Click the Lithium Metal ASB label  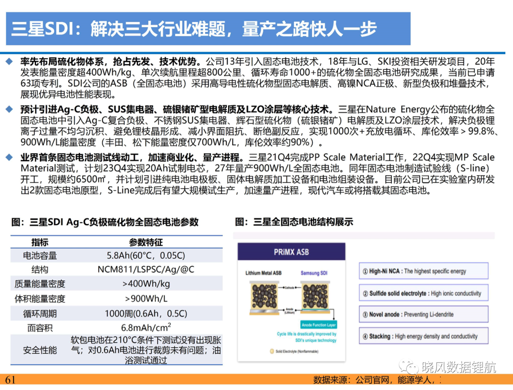pyautogui.click(x=263, y=273)
